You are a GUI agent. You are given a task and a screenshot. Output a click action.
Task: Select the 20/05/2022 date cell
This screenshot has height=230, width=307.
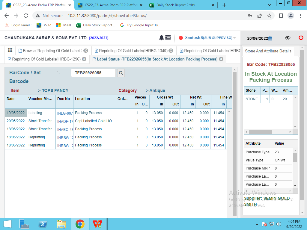(16, 121)
